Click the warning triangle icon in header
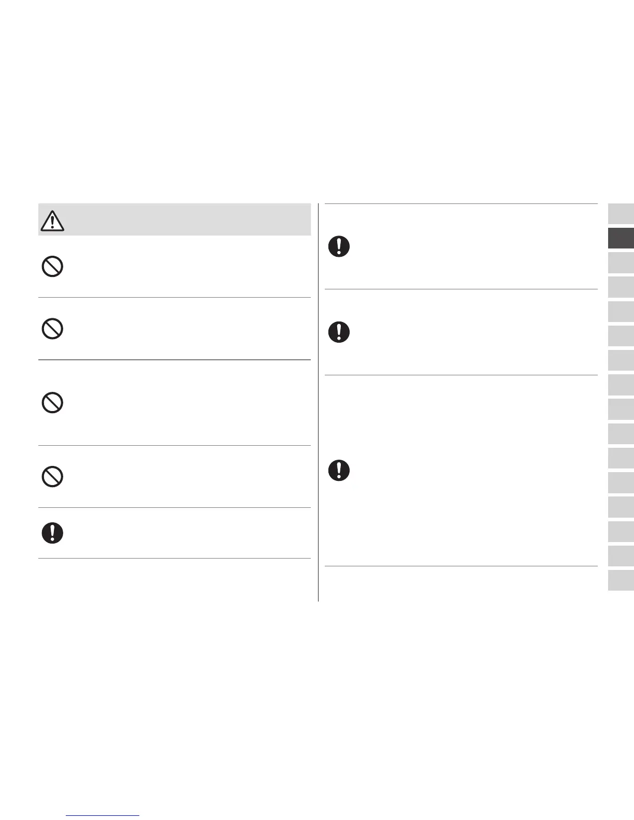The image size is (634, 820). [x=52, y=221]
